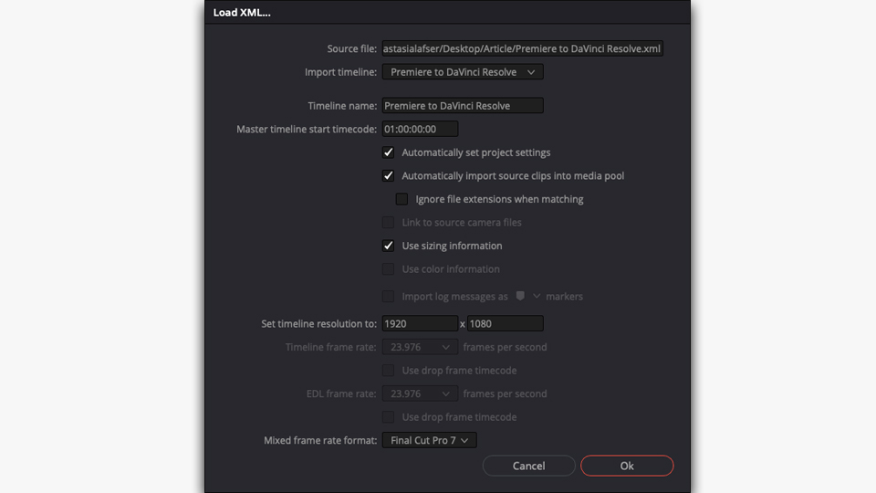Click the Load XML... title text

tap(242, 12)
